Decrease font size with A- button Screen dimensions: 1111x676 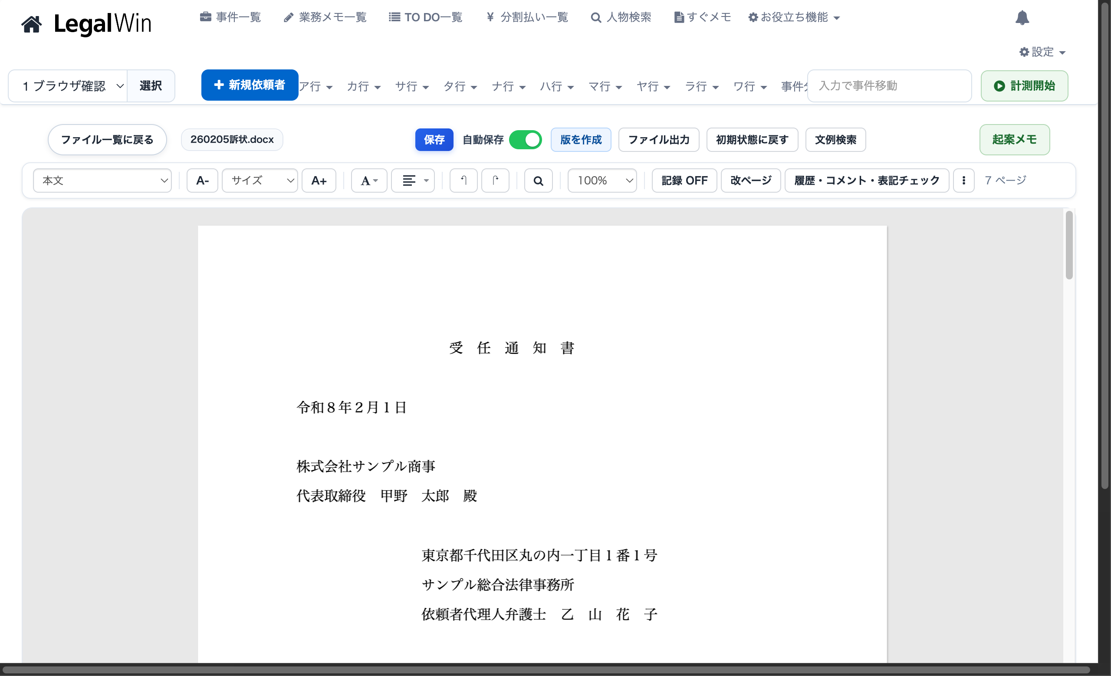click(x=202, y=181)
